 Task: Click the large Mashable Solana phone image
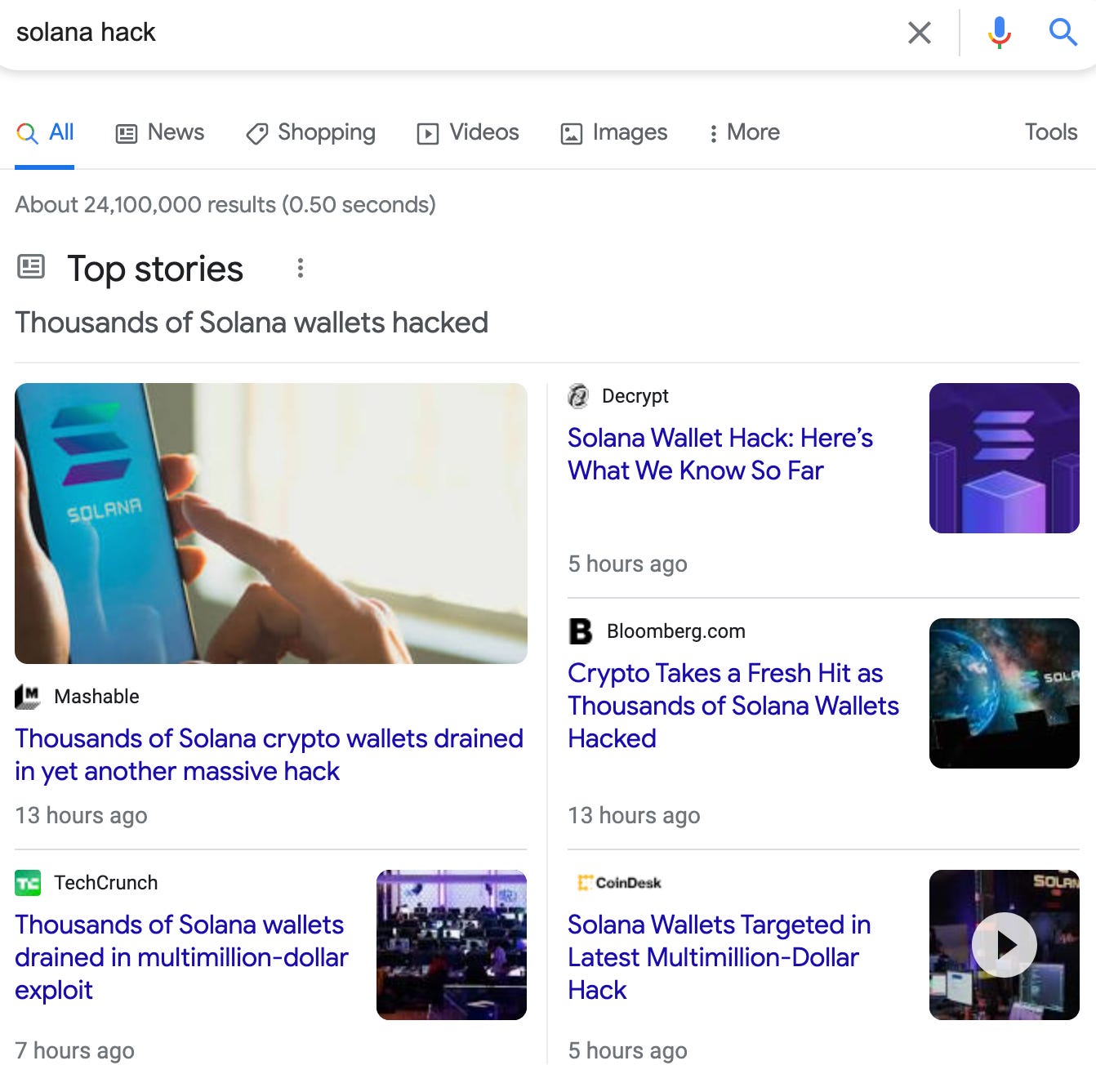tap(271, 524)
